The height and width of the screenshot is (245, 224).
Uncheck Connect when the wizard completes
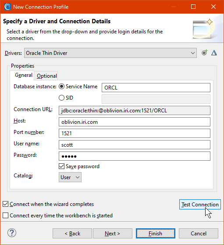pos(5,204)
